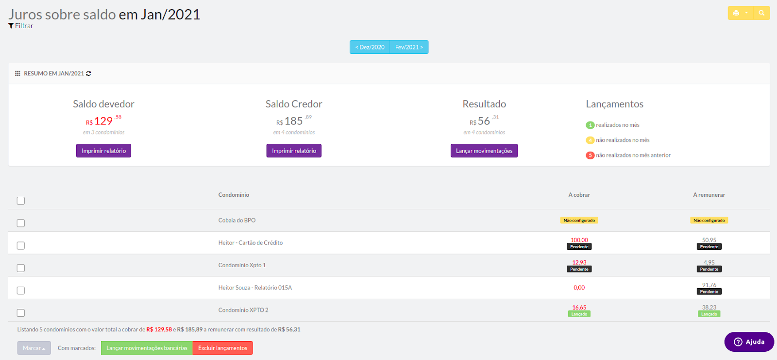Click Cobaia do BPO condominium name
This screenshot has width=777, height=360.
(x=237, y=220)
